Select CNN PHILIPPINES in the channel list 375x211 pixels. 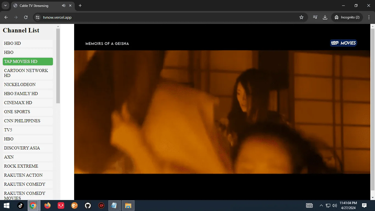coord(28,121)
